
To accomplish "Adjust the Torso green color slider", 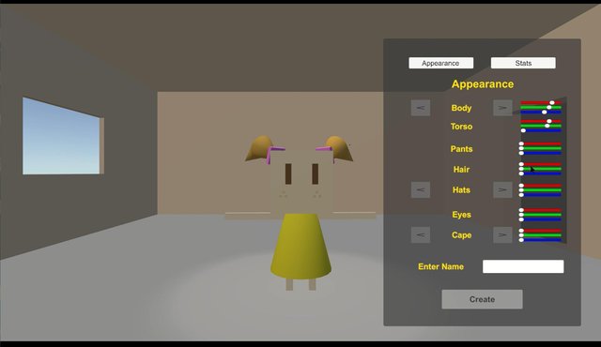I will [541, 126].
